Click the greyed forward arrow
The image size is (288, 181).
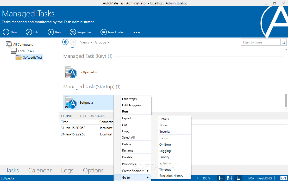coord(73,42)
